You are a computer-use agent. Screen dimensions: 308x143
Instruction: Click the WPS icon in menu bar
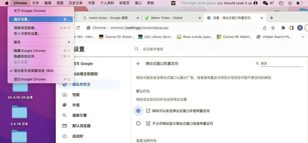pos(173,3)
